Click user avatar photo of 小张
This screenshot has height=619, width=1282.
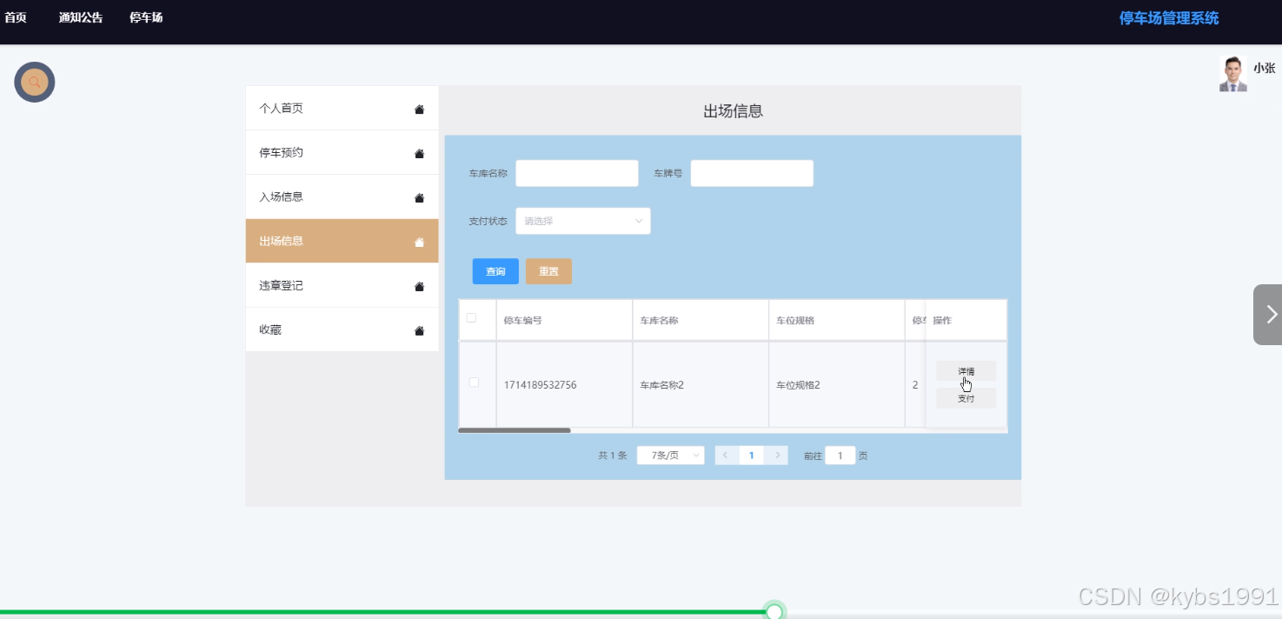(x=1232, y=74)
